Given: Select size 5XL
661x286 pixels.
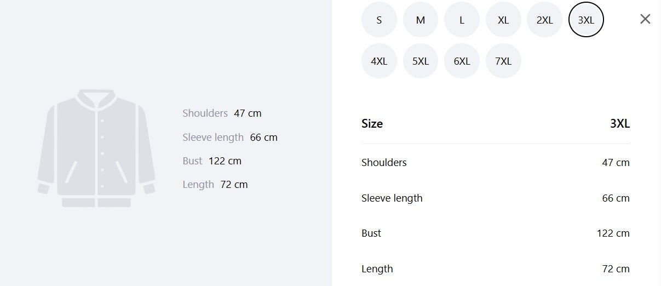Looking at the screenshot, I should [x=421, y=61].
